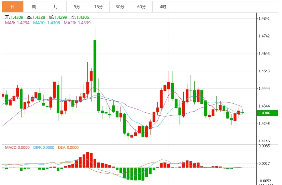
Task: Click the 1.4444 price axis label
Action: (264, 88)
